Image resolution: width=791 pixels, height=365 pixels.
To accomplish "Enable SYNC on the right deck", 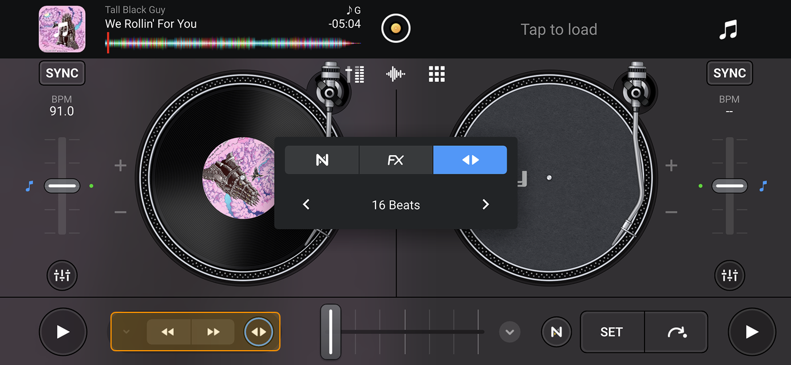I will click(729, 73).
